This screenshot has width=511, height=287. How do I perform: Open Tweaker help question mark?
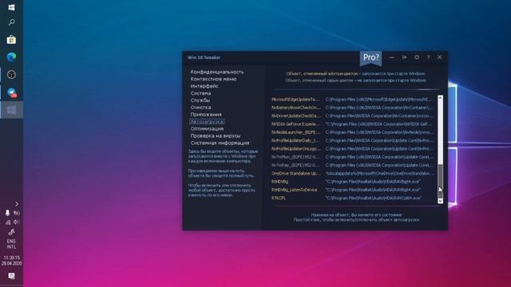click(x=428, y=57)
